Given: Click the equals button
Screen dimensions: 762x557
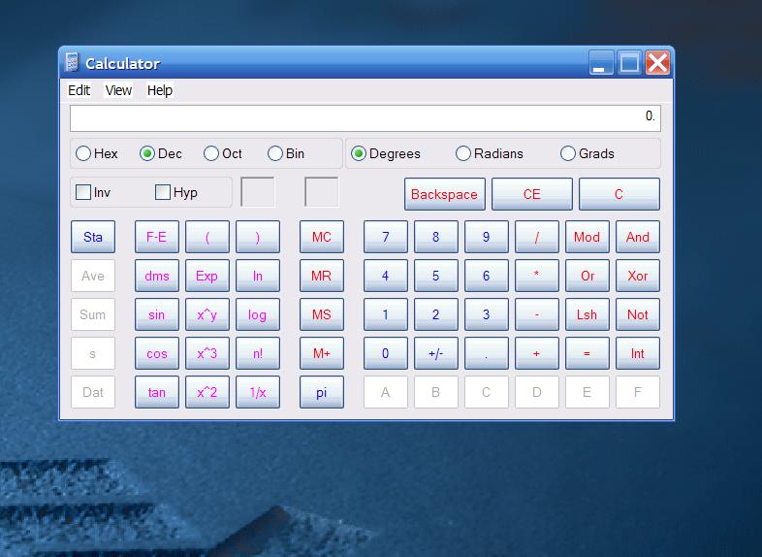Looking at the screenshot, I should coord(587,353).
